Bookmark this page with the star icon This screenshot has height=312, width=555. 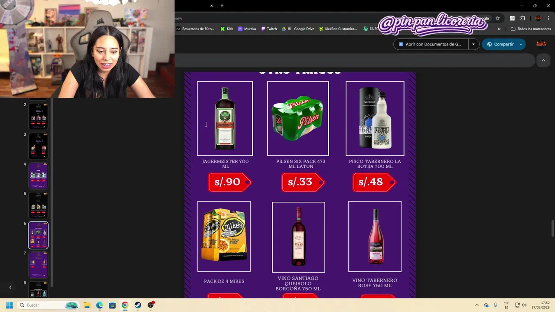point(498,18)
